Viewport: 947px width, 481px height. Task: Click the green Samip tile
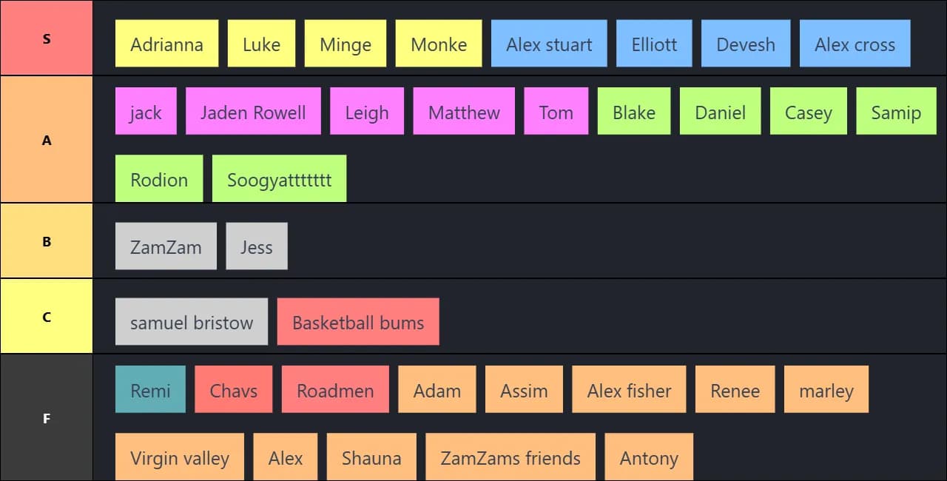(x=896, y=111)
